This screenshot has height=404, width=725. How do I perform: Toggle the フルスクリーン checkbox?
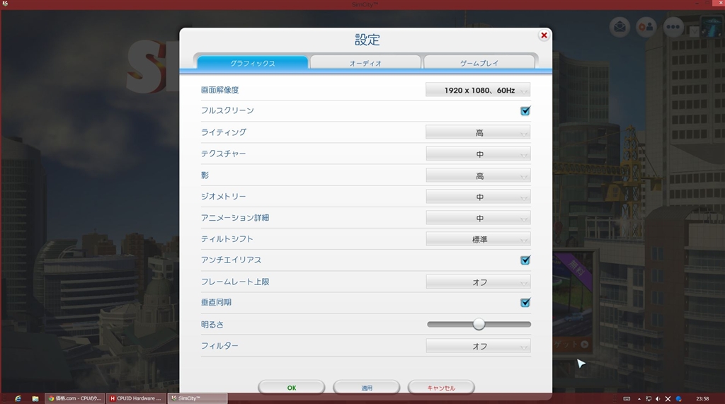pyautogui.click(x=525, y=111)
